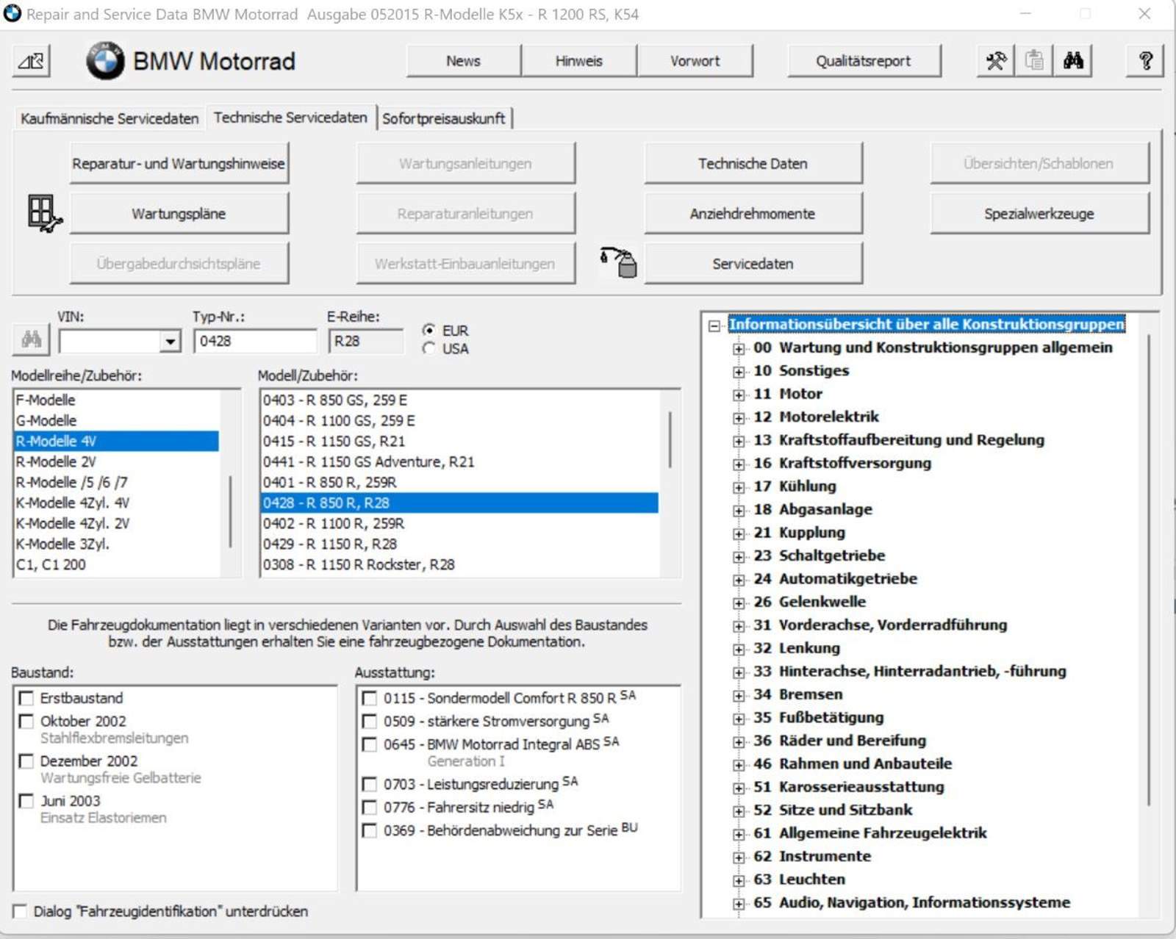Switch to Technische Servicedaten tab
Viewport: 1176px width, 939px height.
[x=290, y=118]
